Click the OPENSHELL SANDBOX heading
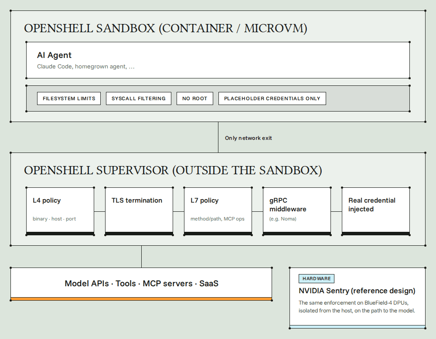Viewport: 436px width, 339px height. point(165,28)
